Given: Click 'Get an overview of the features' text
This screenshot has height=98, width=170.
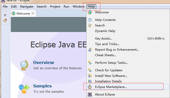Looking at the screenshot, I should tap(57, 68).
